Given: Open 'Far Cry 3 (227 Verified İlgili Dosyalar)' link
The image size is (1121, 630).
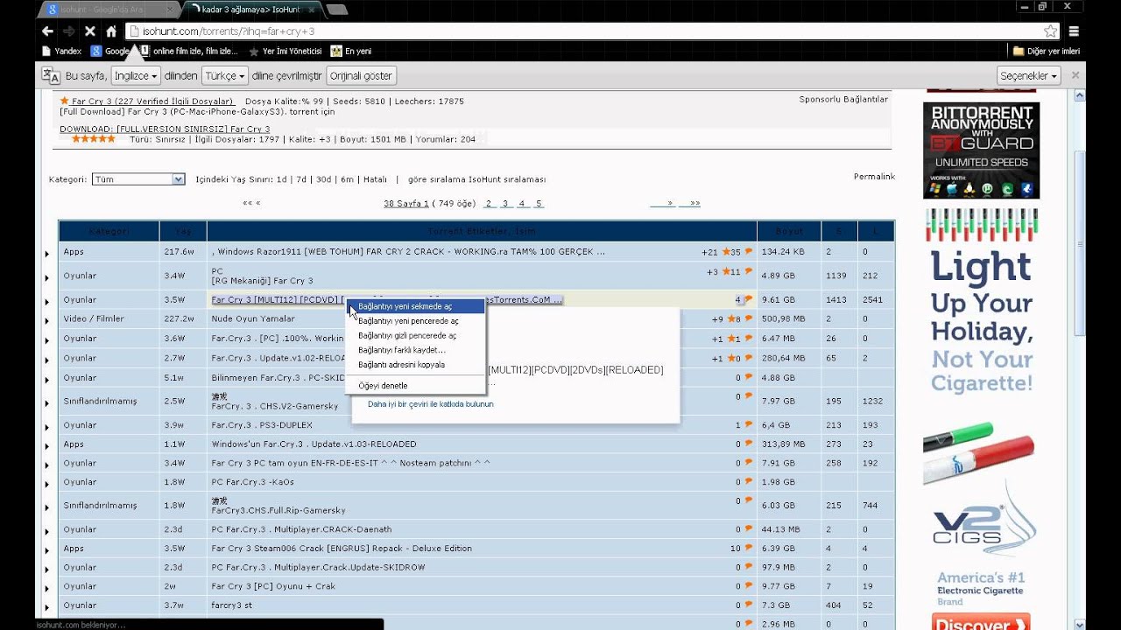Looking at the screenshot, I should 152,101.
